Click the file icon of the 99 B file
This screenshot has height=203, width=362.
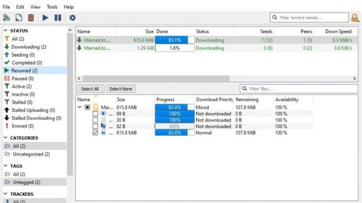tap(103, 114)
